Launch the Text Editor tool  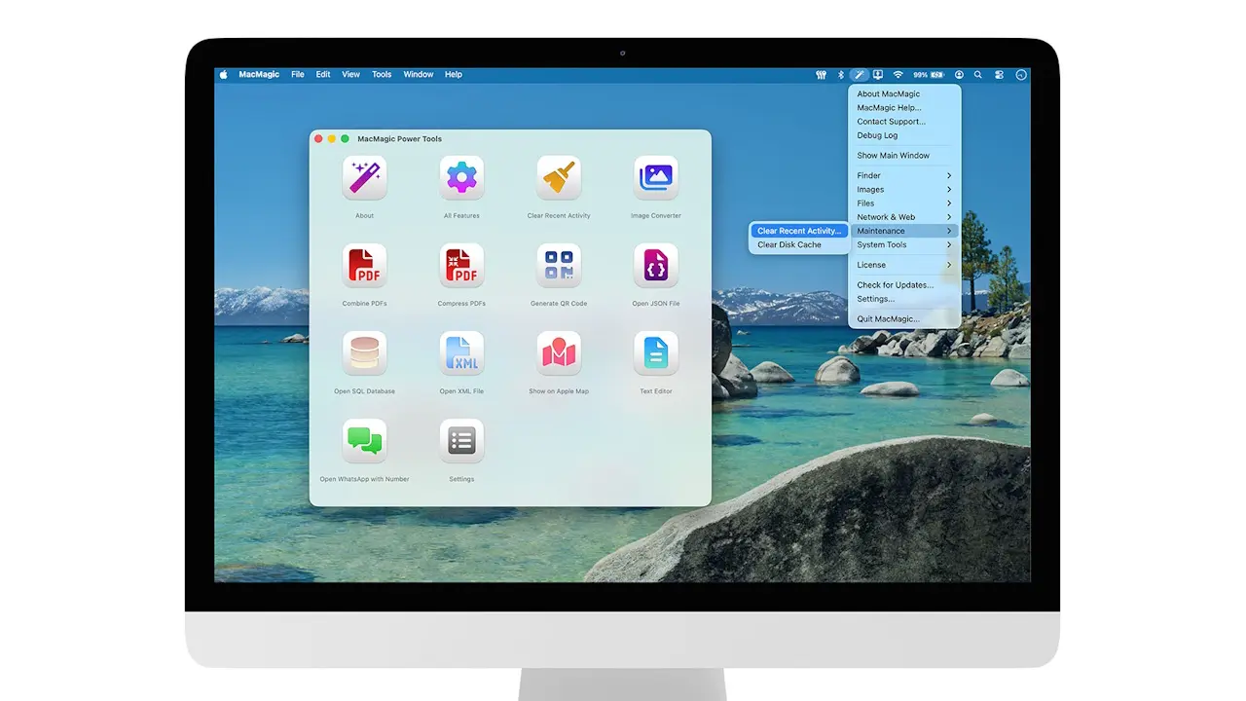(x=656, y=353)
